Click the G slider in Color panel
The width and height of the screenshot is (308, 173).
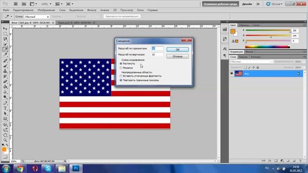pos(268,36)
